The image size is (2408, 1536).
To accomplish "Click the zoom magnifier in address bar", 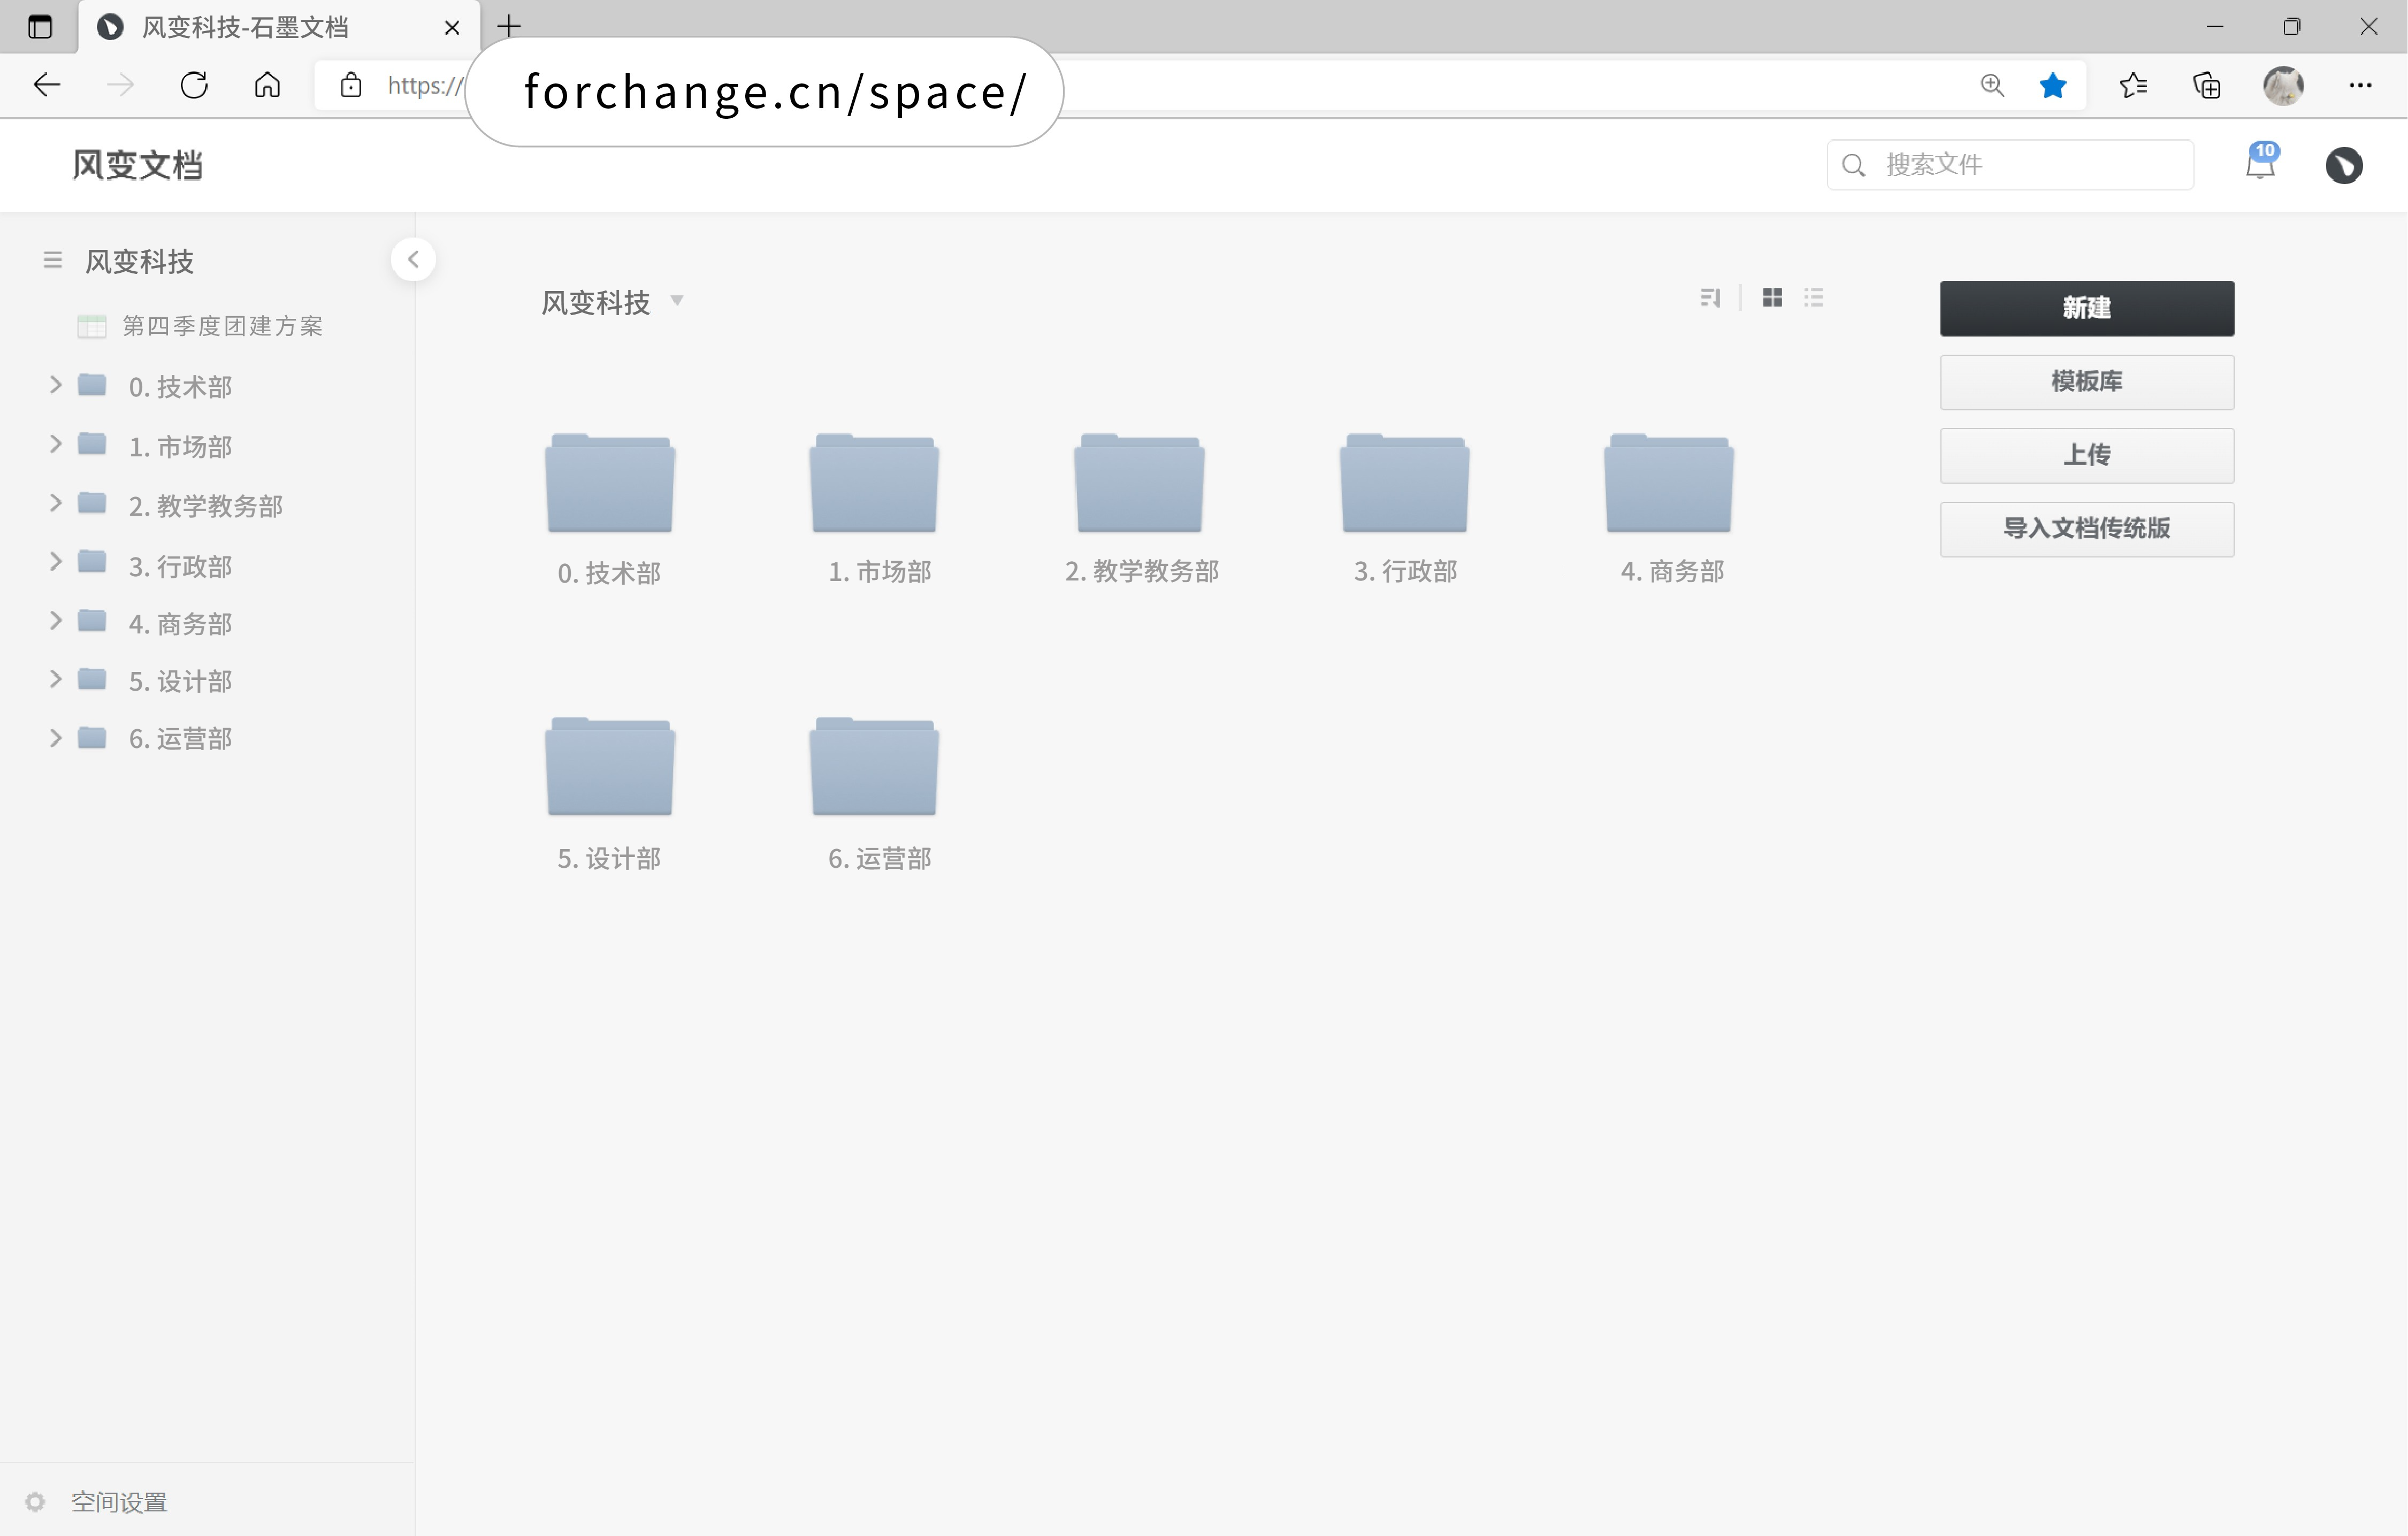I will coord(1992,85).
